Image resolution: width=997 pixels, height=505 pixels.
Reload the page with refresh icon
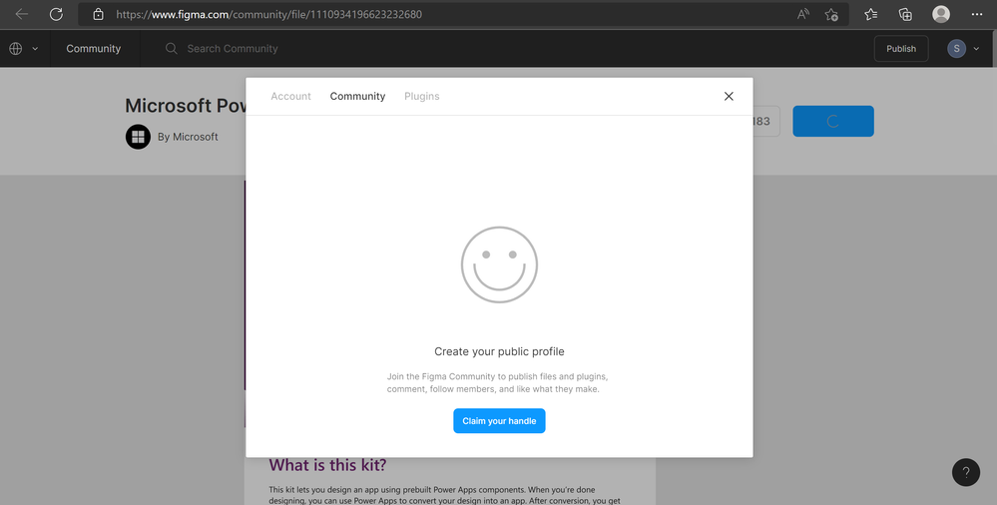click(56, 14)
